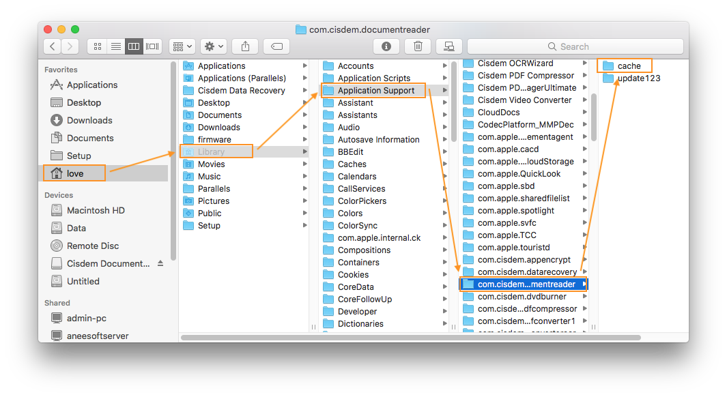Select admin-pc under Shared
Image resolution: width=727 pixels, height=397 pixels.
tap(86, 318)
